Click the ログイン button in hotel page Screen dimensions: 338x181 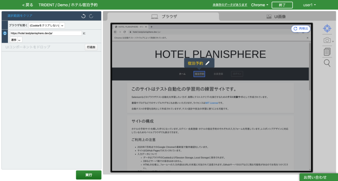click(x=237, y=74)
